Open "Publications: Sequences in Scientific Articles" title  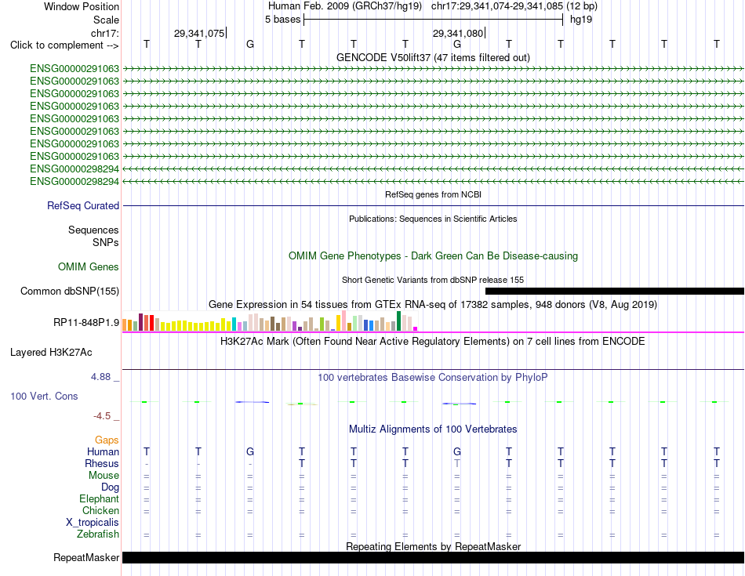pyautogui.click(x=433, y=219)
